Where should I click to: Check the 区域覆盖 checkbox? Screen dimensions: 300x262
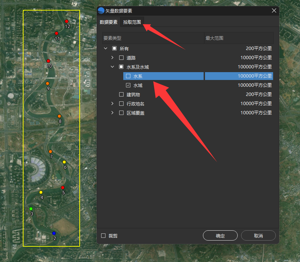pos(121,113)
